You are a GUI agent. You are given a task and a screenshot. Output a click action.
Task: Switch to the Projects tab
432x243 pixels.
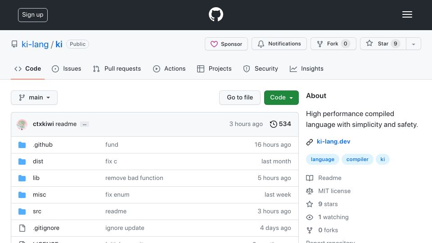[214, 68]
